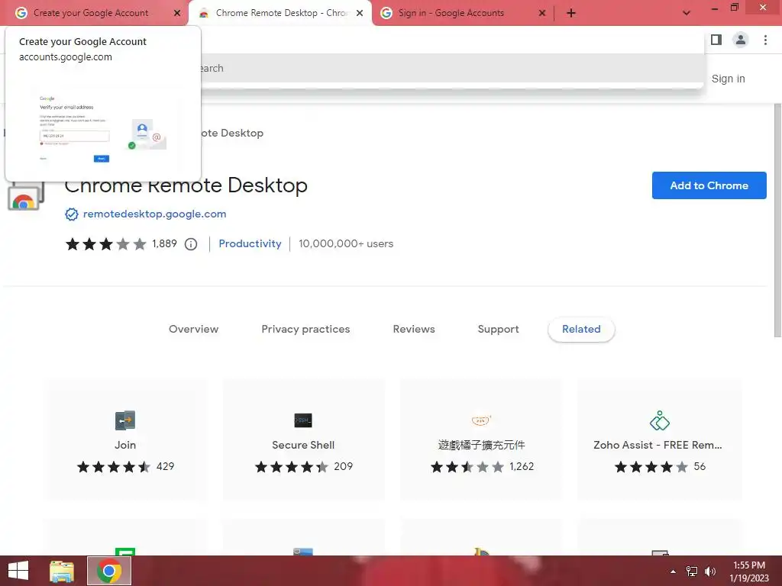
Task: Show rating info icon next to 1,889
Action: (x=191, y=244)
